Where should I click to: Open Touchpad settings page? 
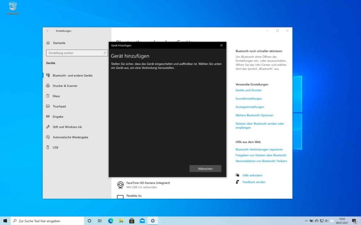click(59, 106)
